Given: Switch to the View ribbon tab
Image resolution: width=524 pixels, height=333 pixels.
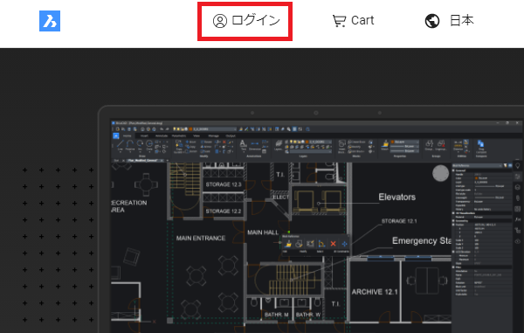Looking at the screenshot, I should (x=196, y=135).
